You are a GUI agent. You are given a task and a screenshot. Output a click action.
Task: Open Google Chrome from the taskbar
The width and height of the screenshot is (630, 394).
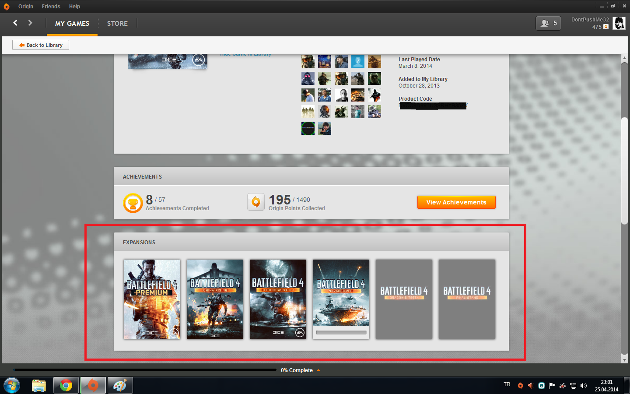(66, 386)
